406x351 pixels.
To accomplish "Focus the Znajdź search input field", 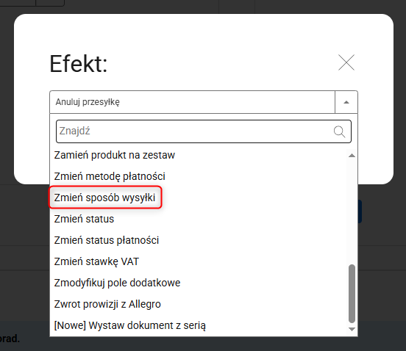I will pos(204,131).
